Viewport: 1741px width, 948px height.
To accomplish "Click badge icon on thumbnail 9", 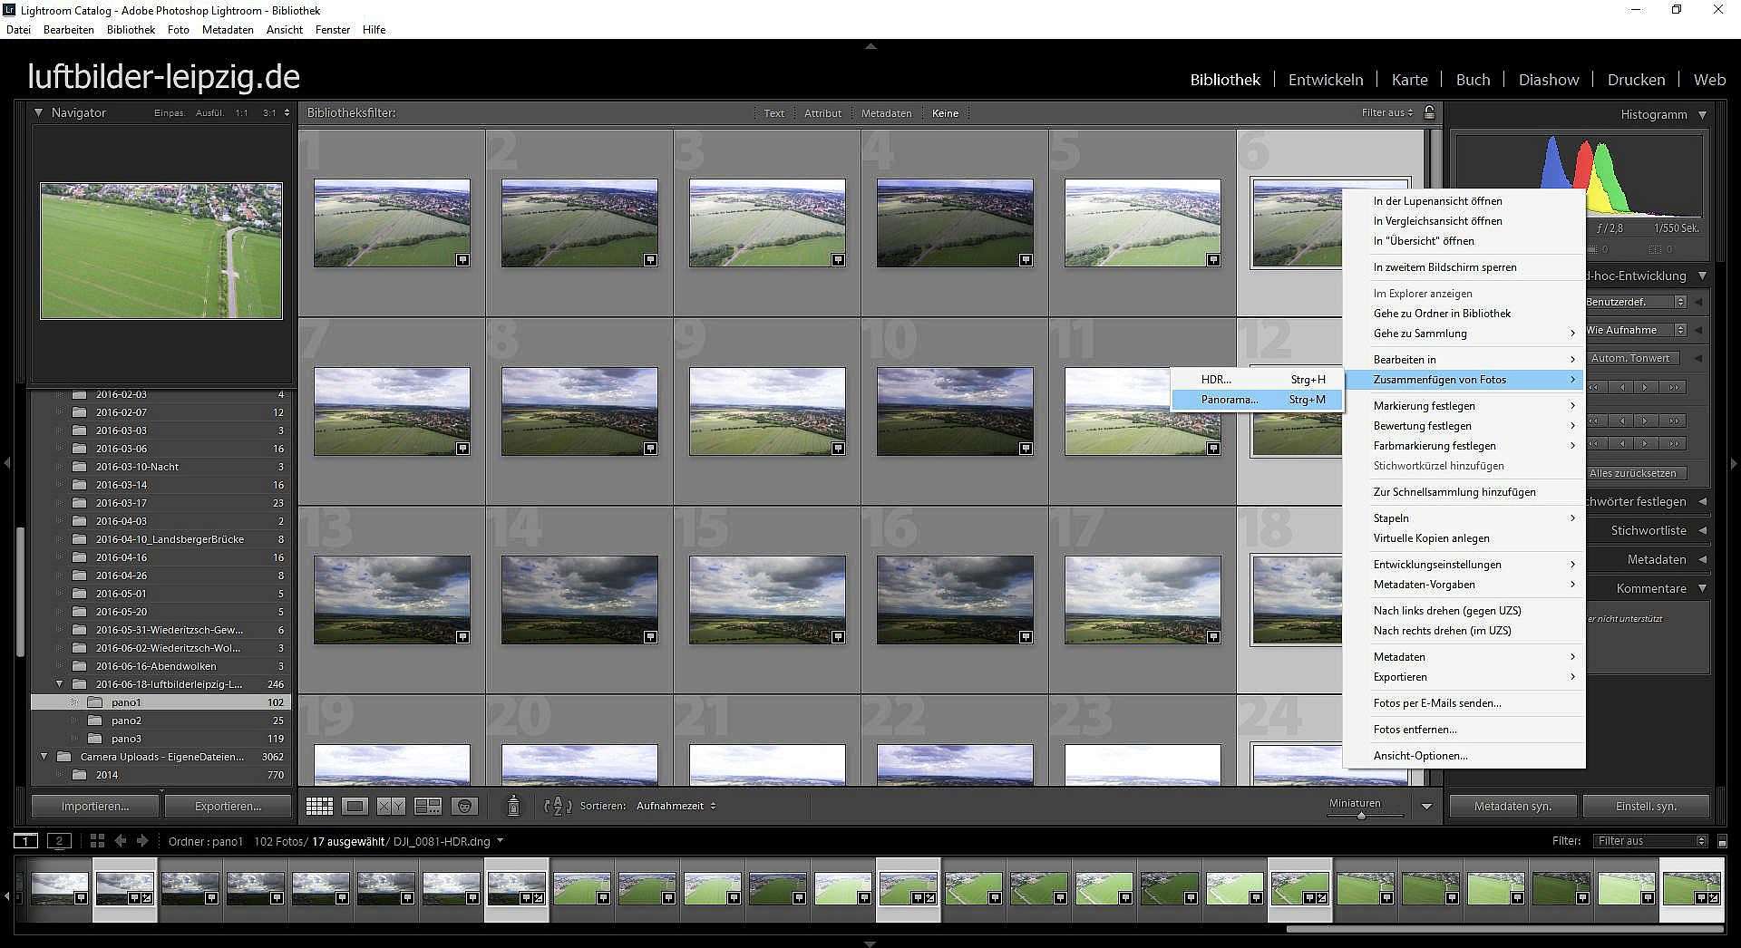I will point(838,448).
